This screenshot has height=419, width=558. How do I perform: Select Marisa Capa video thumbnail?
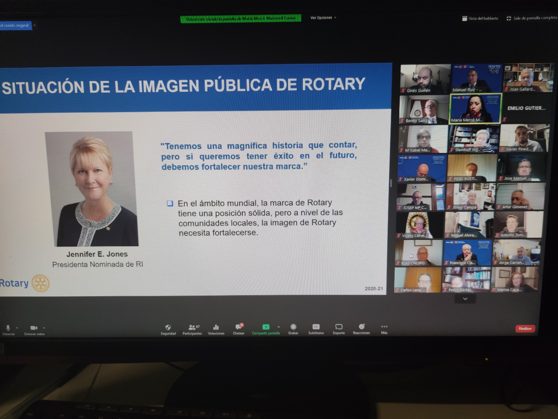pos(515,279)
